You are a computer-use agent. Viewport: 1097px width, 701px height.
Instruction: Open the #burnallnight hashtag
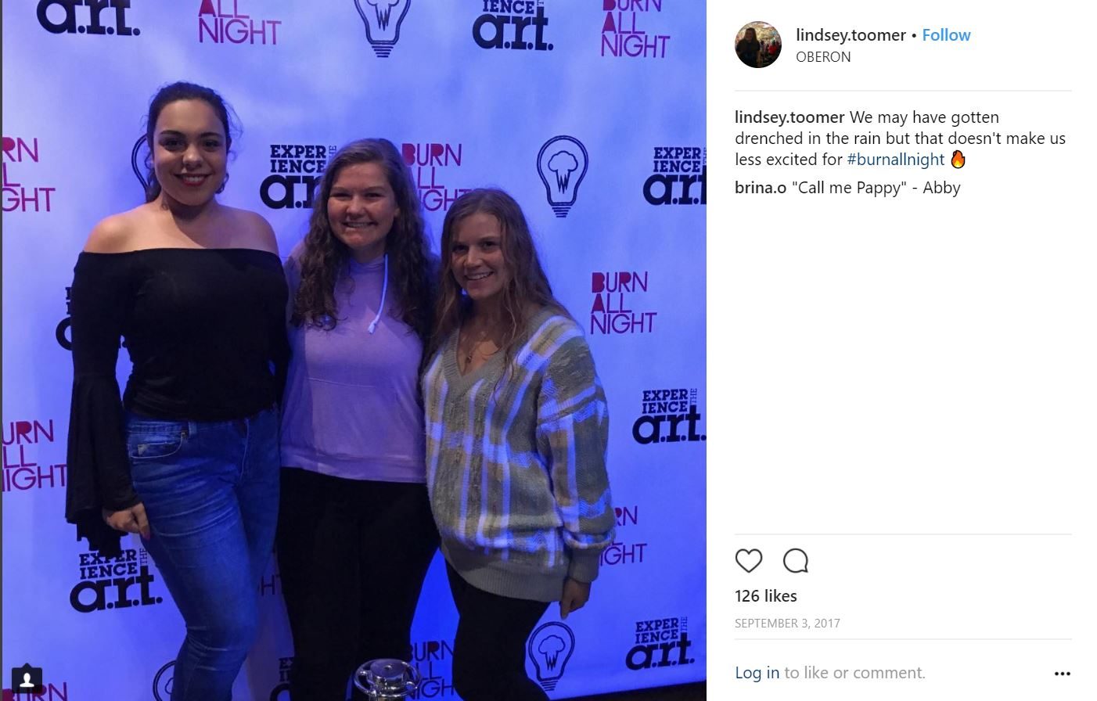(x=896, y=160)
